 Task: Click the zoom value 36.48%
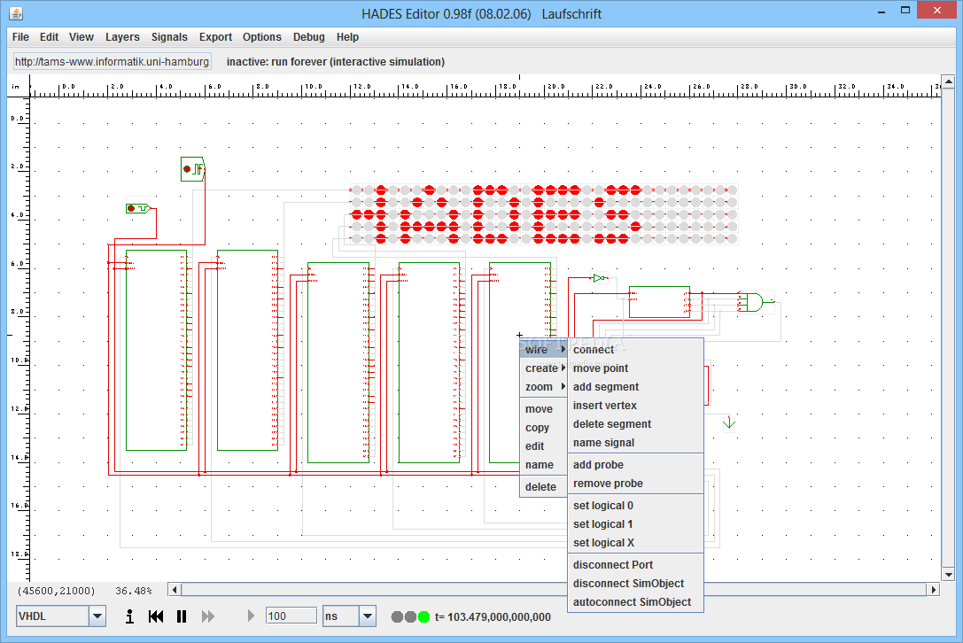[133, 591]
